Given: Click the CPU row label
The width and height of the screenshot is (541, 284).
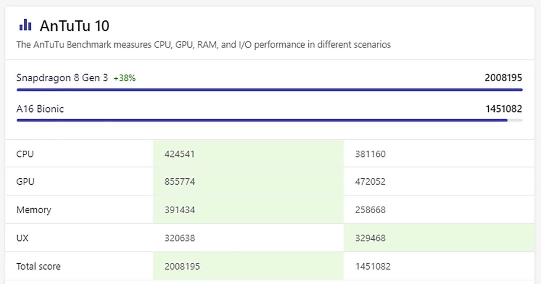Looking at the screenshot, I should (25, 154).
